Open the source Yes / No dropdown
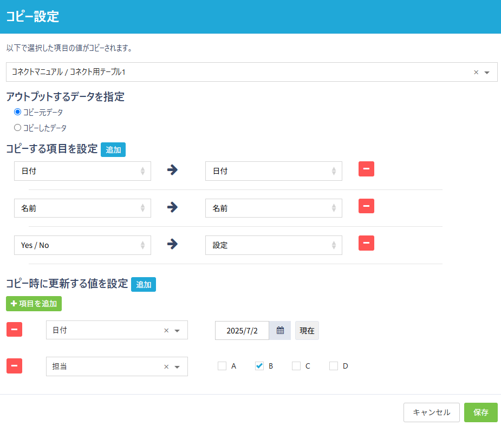The image size is (501, 426). pyautogui.click(x=82, y=245)
